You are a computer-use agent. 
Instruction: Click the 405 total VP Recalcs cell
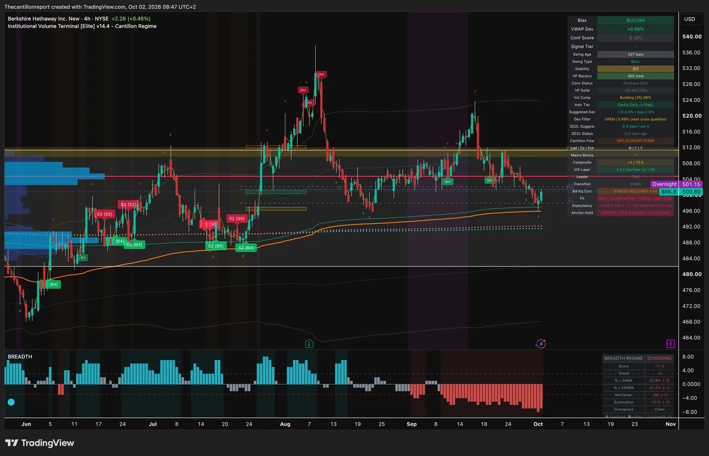(635, 76)
